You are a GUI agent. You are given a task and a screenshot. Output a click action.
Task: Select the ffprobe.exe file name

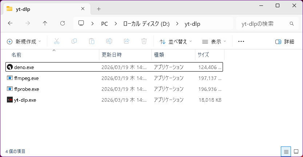tap(27, 89)
